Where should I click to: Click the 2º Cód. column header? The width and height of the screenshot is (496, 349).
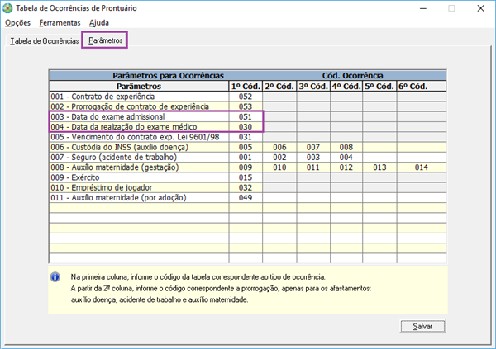(279, 86)
